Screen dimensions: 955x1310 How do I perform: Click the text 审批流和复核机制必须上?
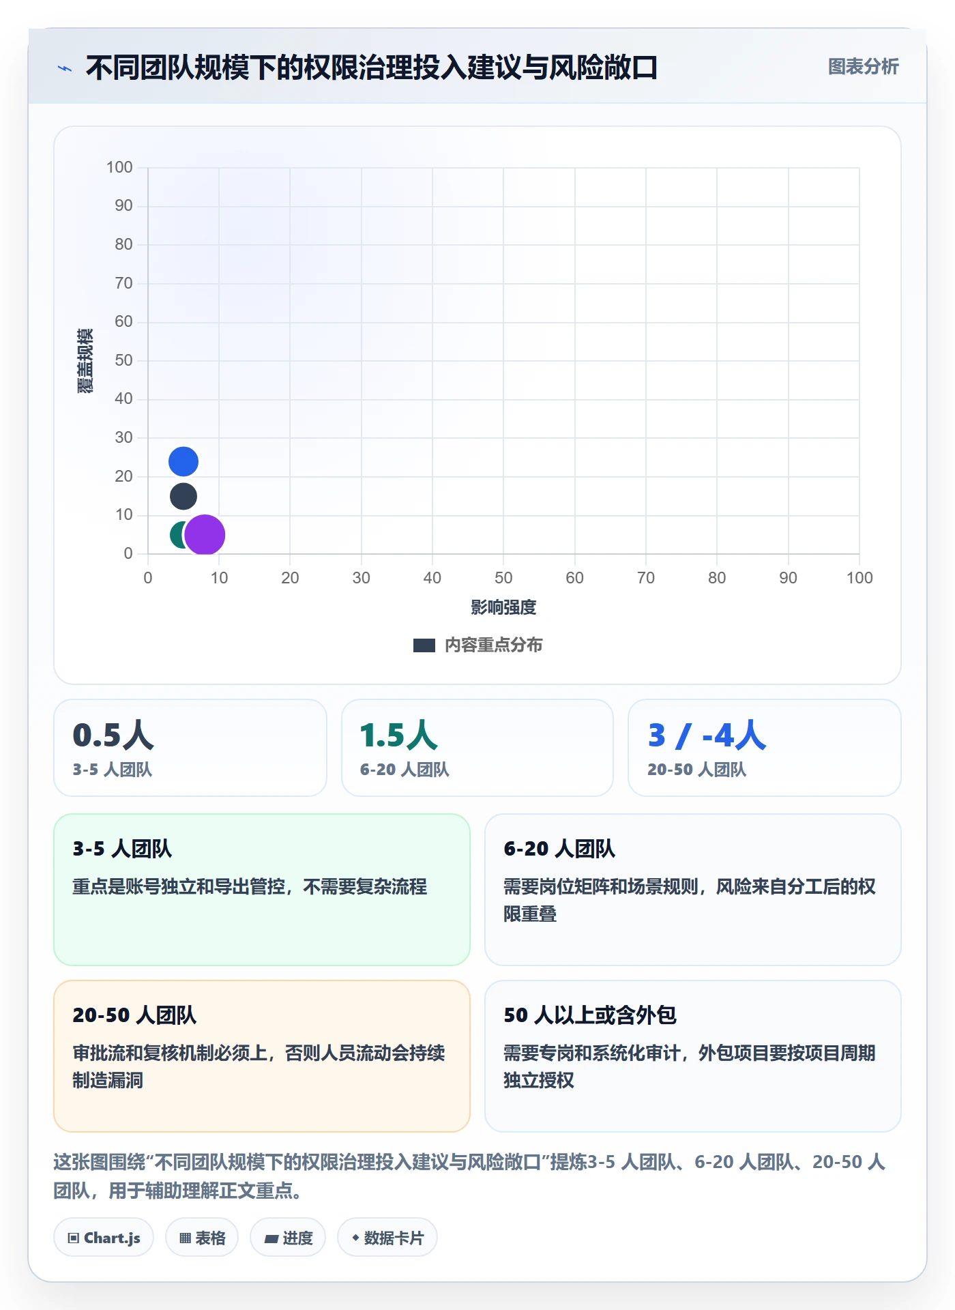(x=170, y=1053)
